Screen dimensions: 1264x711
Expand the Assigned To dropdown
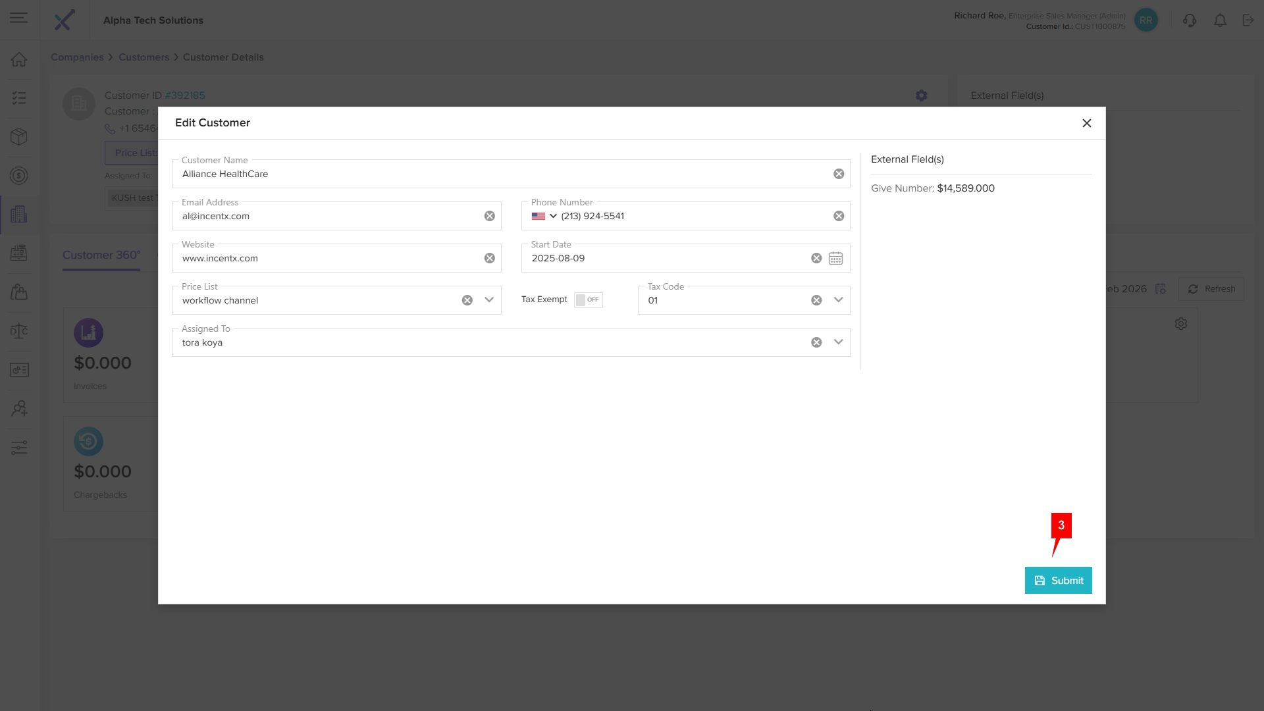[x=838, y=342]
